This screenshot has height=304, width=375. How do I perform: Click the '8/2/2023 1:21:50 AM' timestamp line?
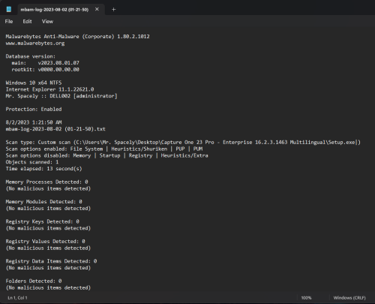point(34,122)
